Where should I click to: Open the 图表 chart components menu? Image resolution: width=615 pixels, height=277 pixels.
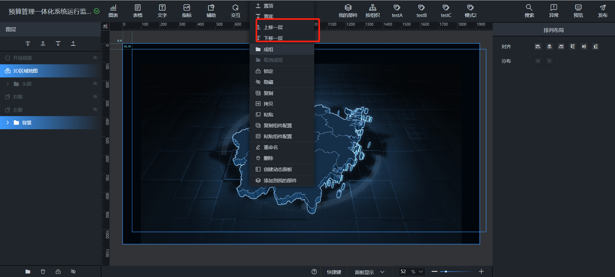click(x=113, y=11)
